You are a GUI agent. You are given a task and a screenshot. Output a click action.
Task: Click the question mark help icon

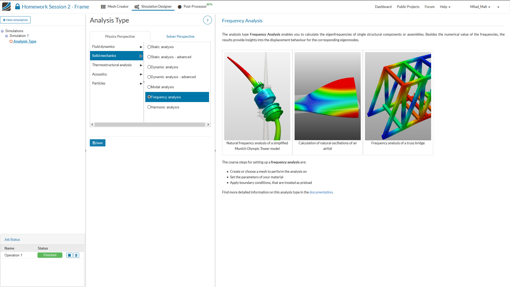[207, 20]
